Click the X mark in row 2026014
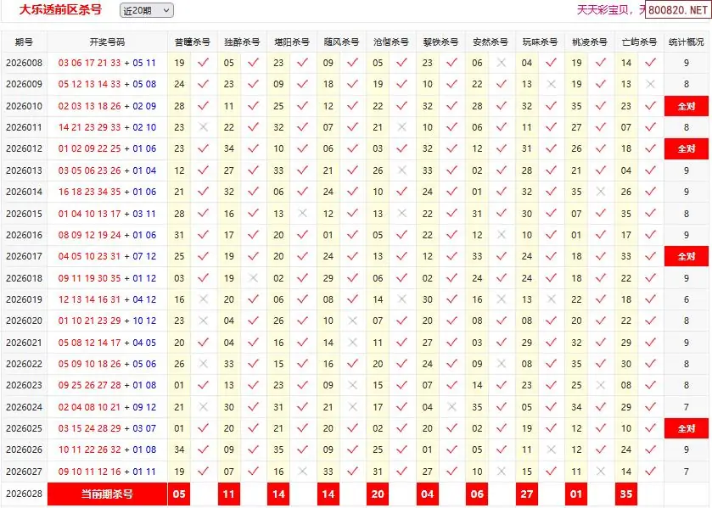Viewport: 712px width, 508px height. point(601,192)
